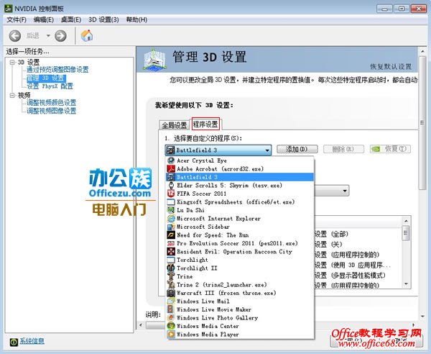Screen dimensions: 431x354
Task: Select 设置 (关) row in settings list
Action: tap(328, 245)
